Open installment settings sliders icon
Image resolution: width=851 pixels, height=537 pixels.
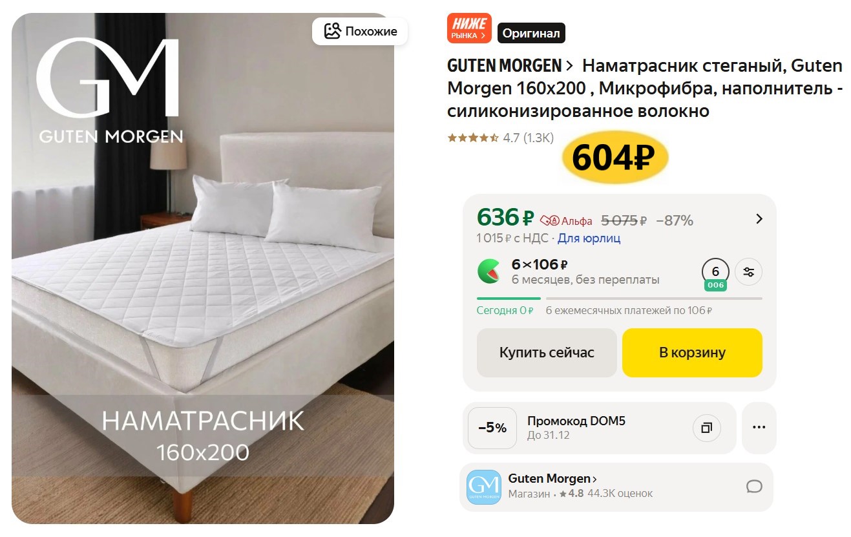749,272
